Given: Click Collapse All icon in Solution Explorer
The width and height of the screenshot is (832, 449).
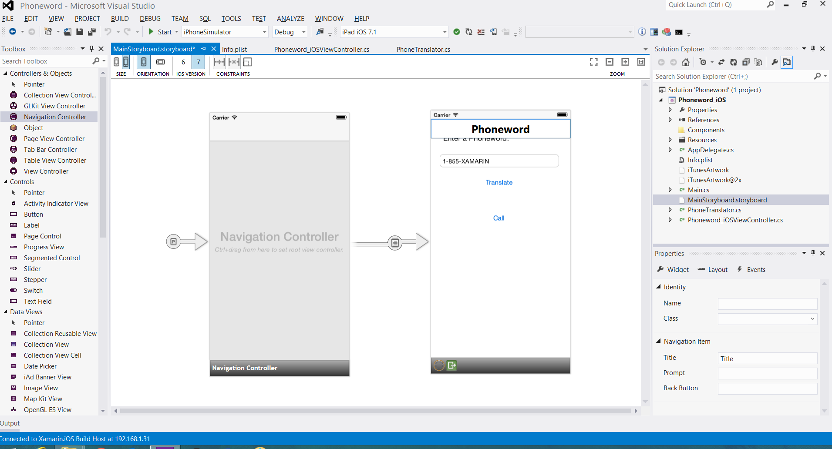Looking at the screenshot, I should click(x=746, y=62).
